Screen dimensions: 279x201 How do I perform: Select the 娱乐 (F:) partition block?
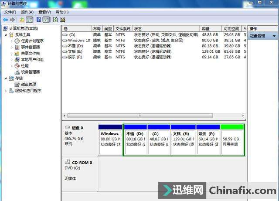[x=208, y=140]
